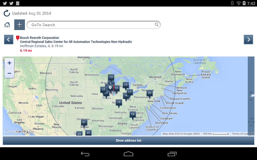Select map marker 19

click(133, 115)
